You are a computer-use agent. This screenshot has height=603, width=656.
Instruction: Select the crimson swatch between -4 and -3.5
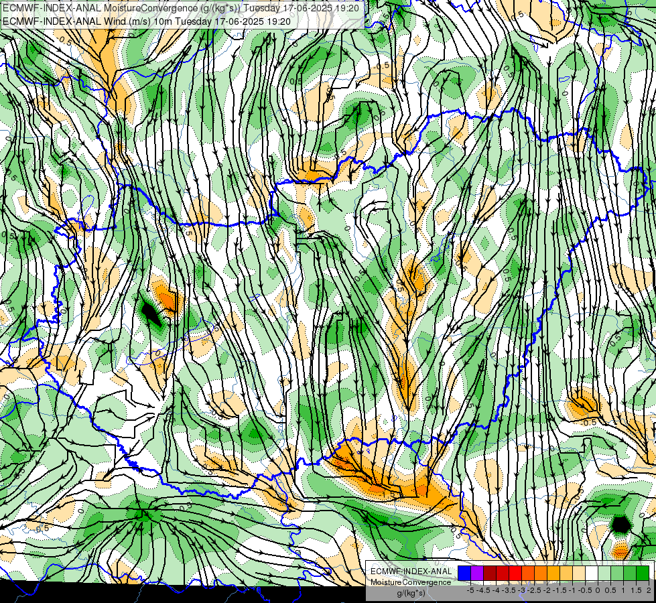coord(503,574)
